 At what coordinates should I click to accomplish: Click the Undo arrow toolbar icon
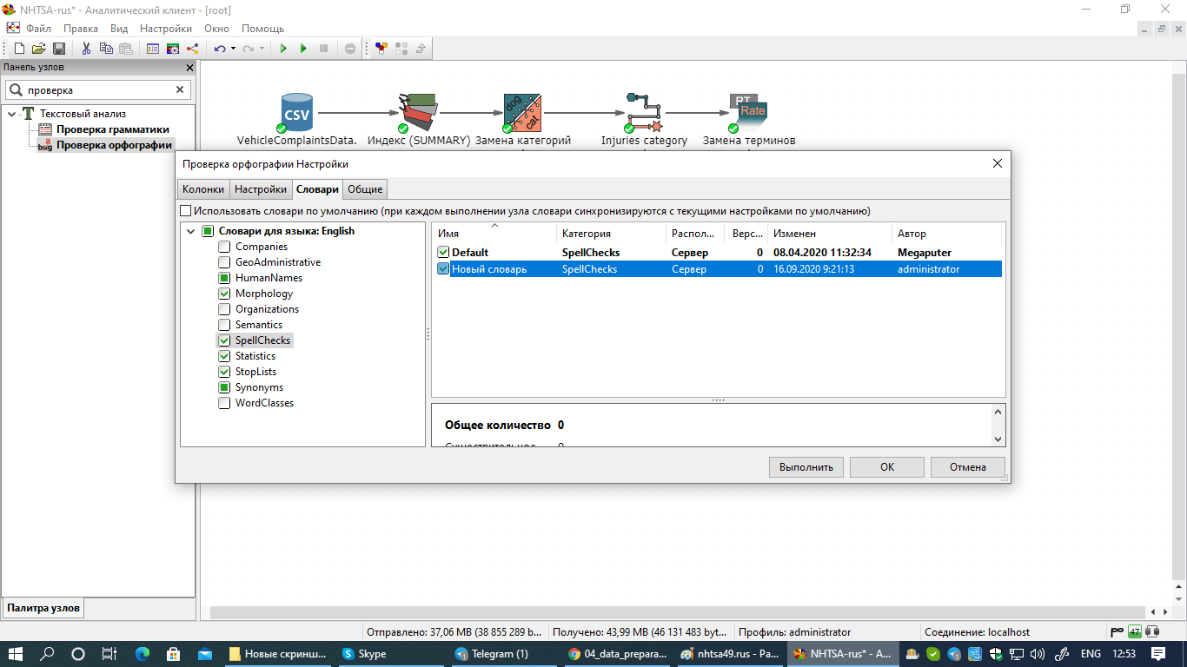coord(220,49)
